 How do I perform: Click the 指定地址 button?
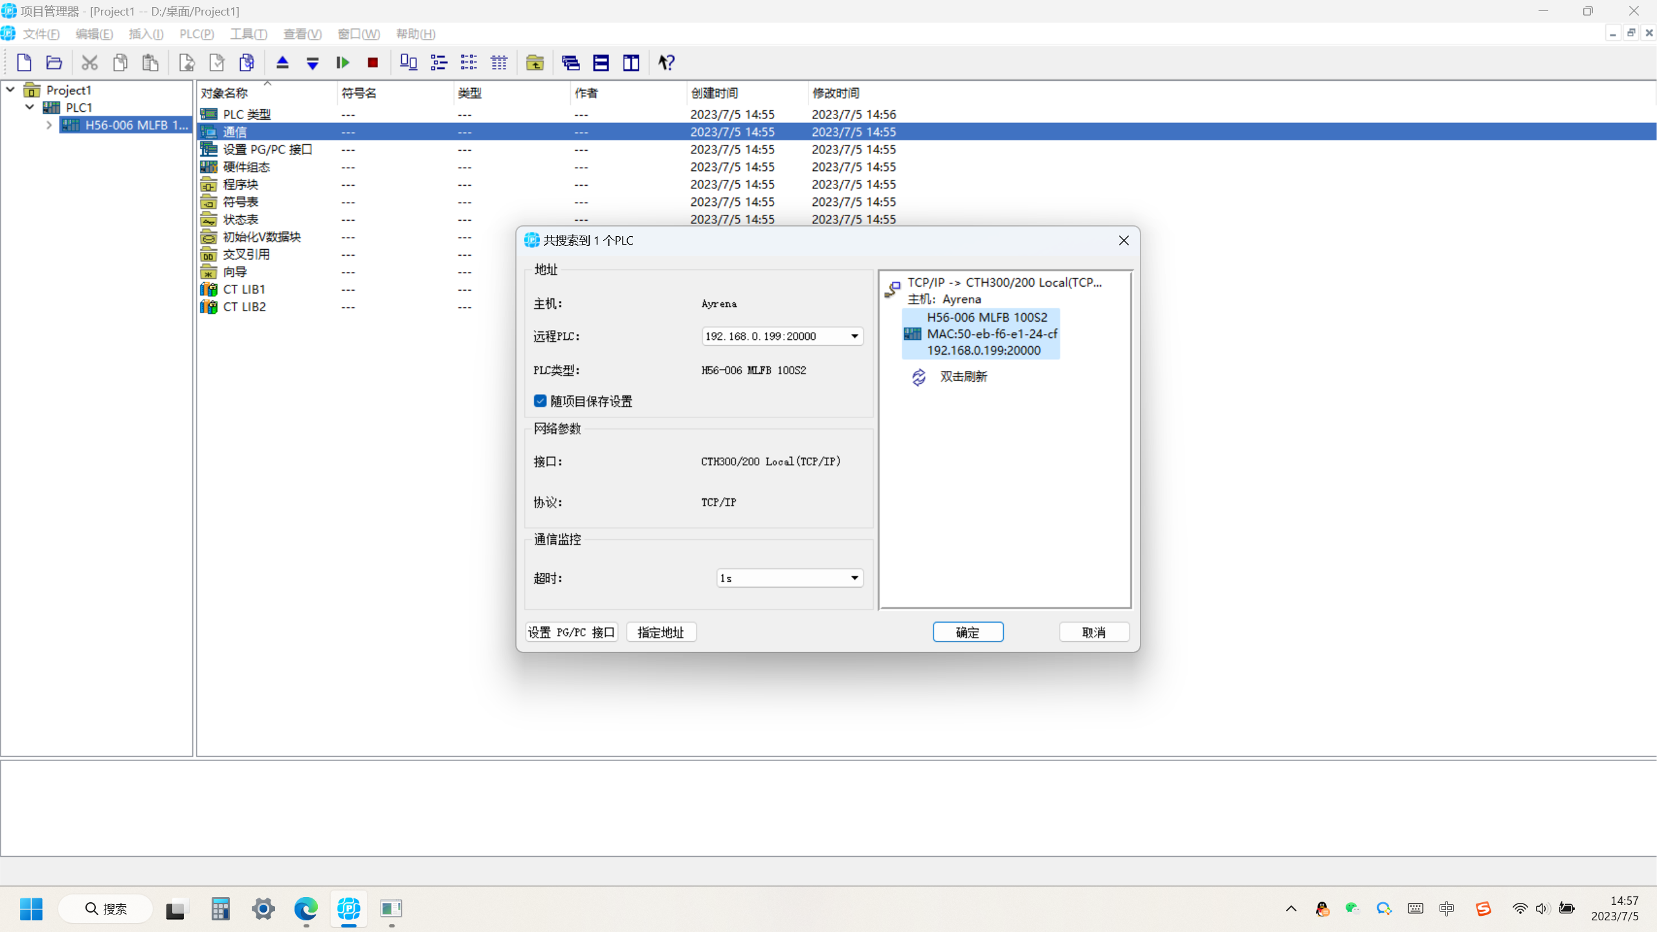pyautogui.click(x=661, y=632)
